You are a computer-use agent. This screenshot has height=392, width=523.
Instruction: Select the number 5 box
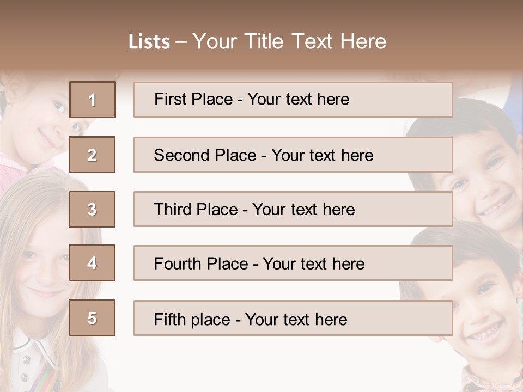[x=92, y=318]
